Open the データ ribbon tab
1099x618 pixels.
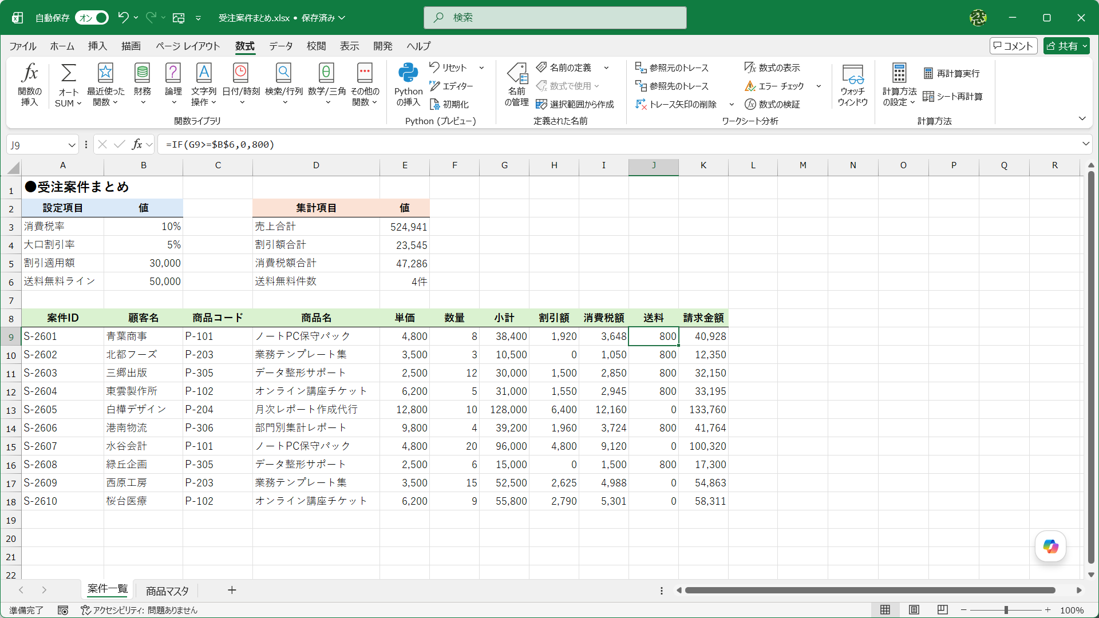280,46
